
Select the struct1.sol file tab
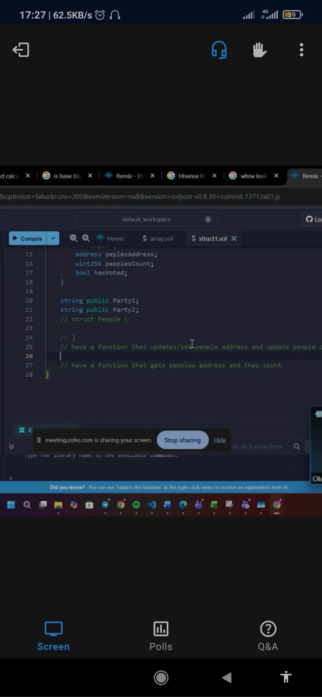click(x=209, y=239)
